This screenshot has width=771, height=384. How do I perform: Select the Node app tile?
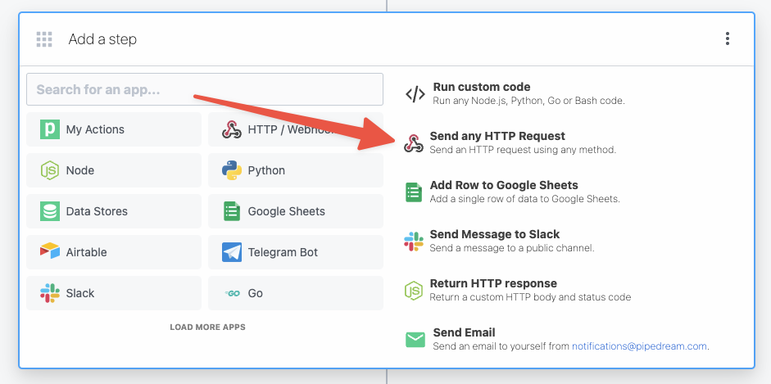tap(114, 170)
